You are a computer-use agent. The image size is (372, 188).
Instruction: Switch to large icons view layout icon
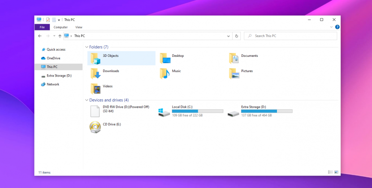[337, 172]
